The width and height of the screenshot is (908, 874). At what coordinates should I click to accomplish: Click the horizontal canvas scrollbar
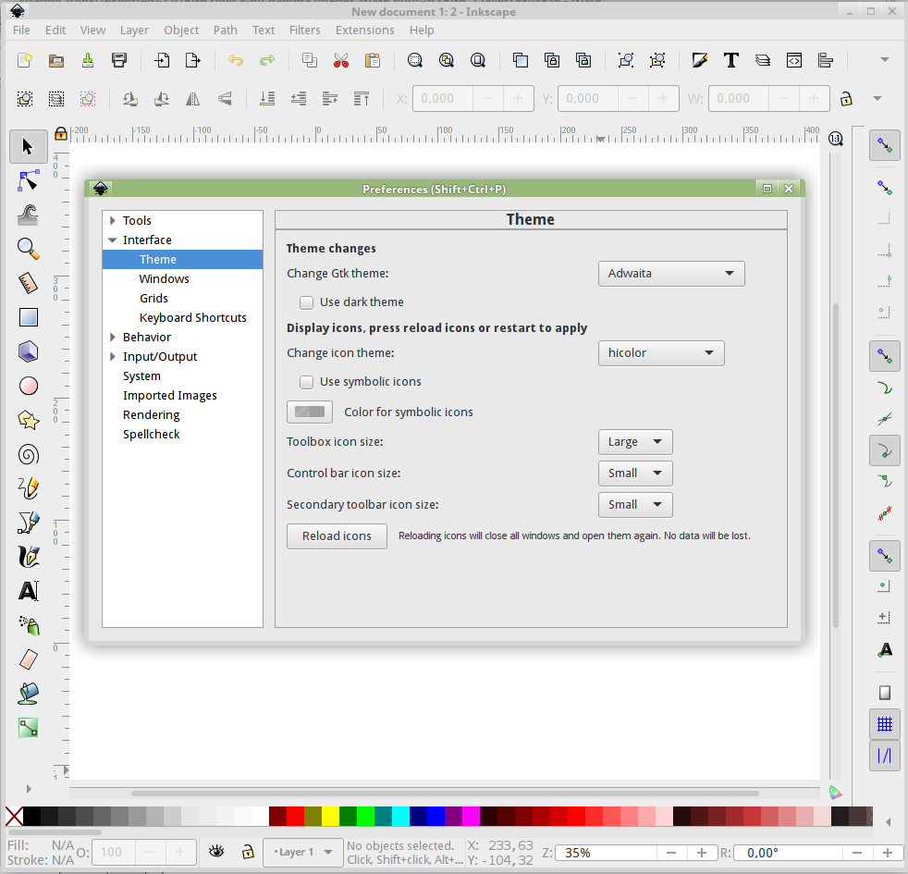(x=445, y=794)
